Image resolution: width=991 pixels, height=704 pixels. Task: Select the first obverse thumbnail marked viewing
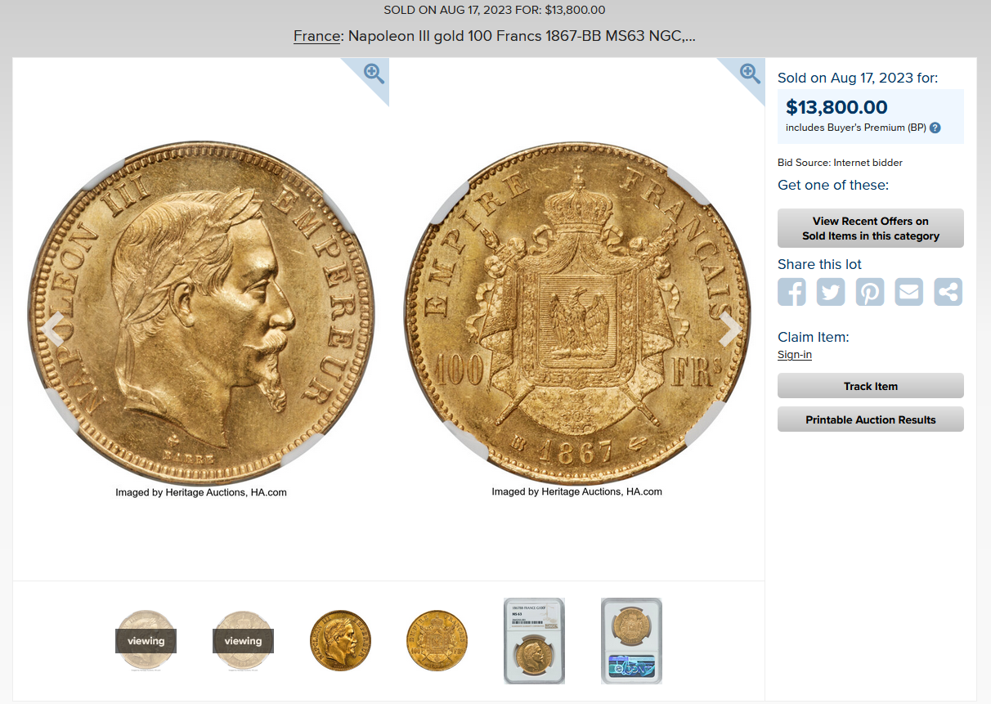[x=146, y=641]
